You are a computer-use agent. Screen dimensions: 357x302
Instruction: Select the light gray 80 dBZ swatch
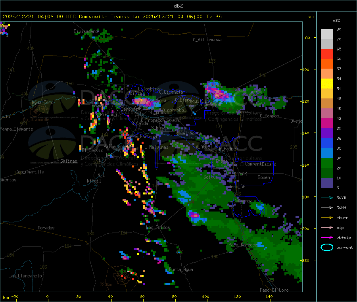(327, 34)
